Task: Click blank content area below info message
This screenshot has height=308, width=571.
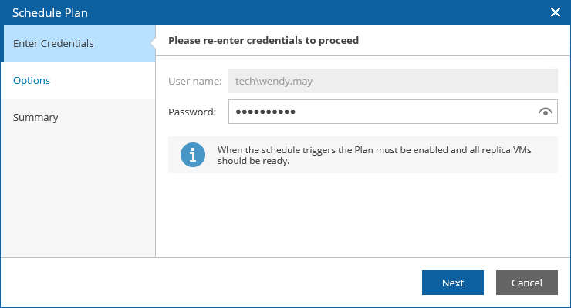Action: click(x=363, y=216)
